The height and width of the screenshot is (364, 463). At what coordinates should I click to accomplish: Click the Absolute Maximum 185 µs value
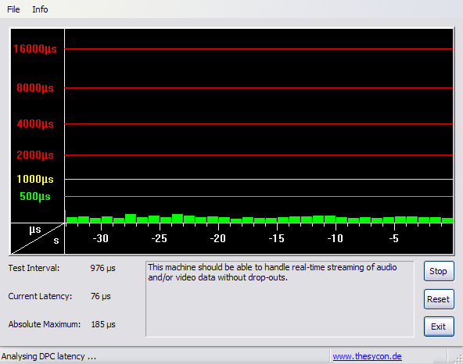point(103,324)
